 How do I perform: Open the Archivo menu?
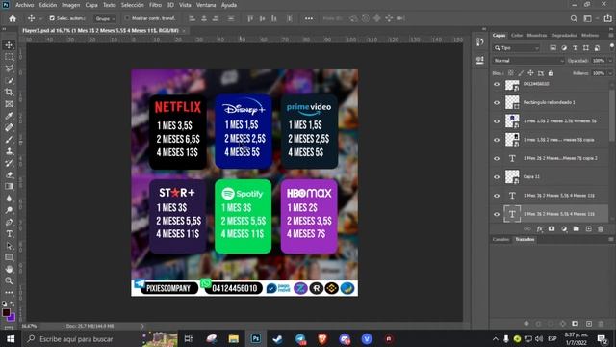click(24, 5)
